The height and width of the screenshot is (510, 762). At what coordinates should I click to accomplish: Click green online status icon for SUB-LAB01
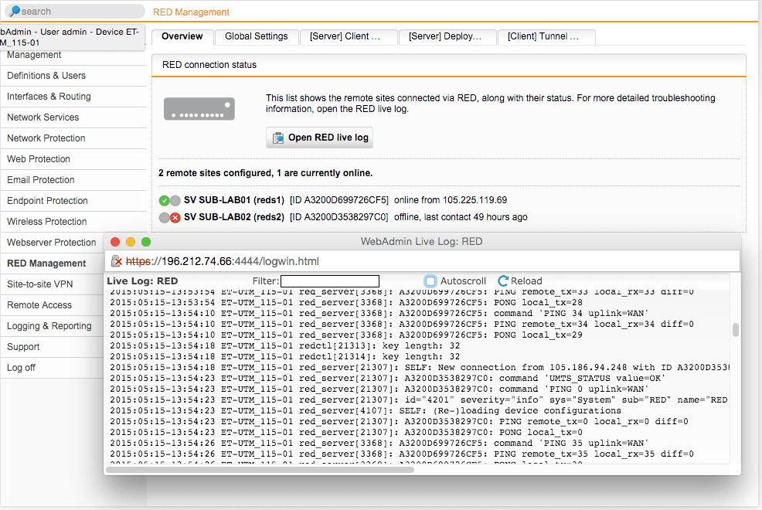pos(165,200)
